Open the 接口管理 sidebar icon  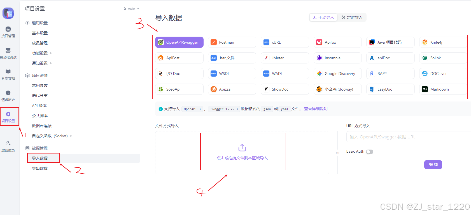(x=8, y=29)
